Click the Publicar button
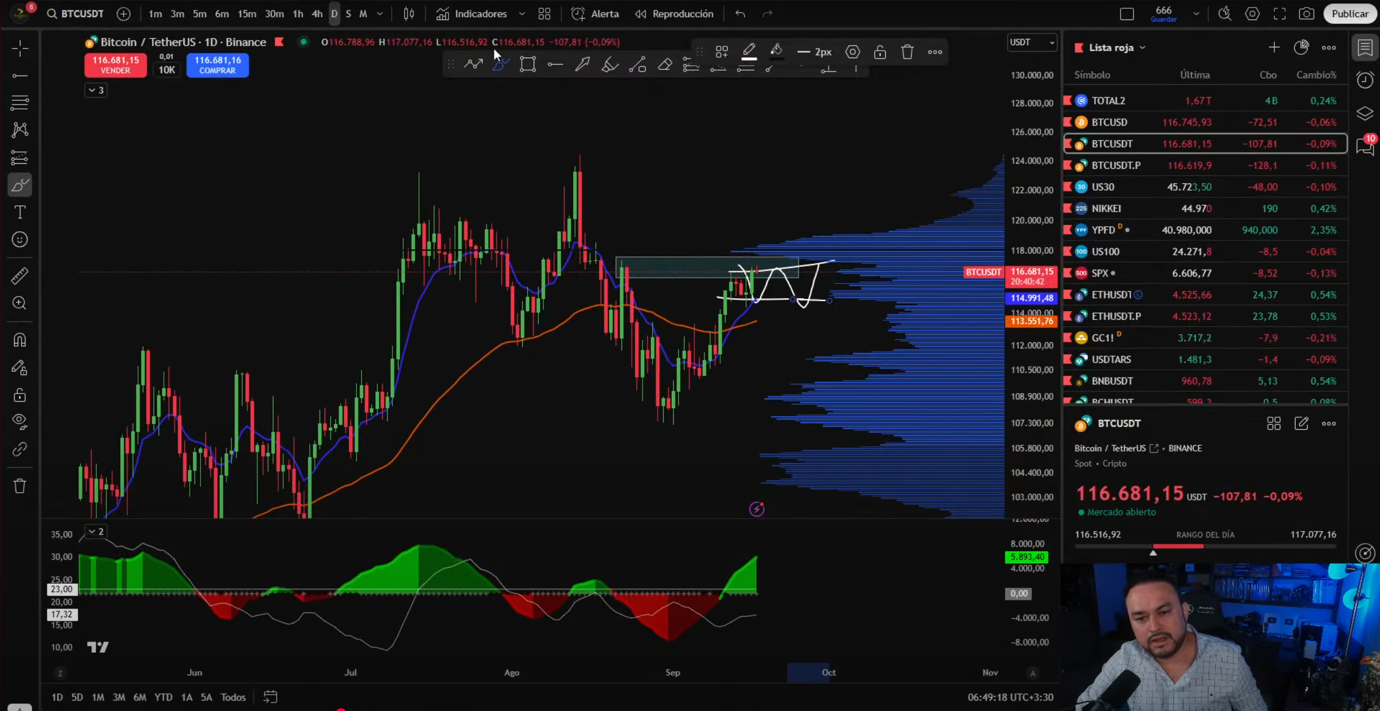The height and width of the screenshot is (711, 1380). click(x=1349, y=14)
